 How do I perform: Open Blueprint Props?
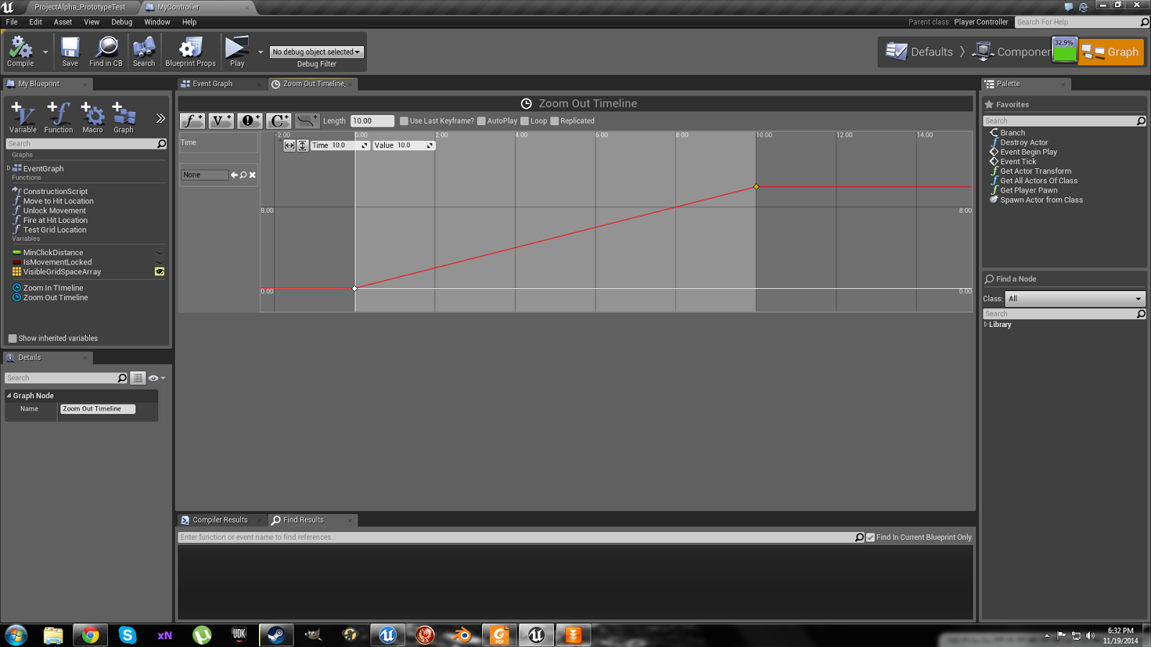[x=191, y=52]
